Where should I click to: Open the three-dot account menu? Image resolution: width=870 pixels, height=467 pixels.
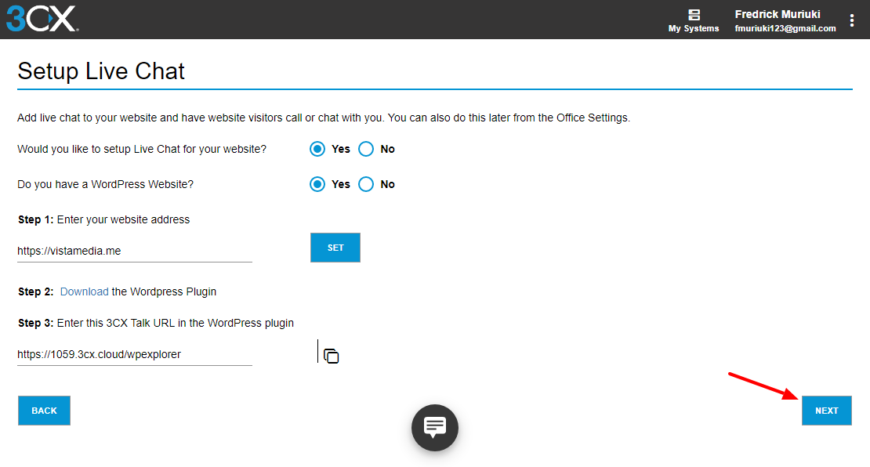[852, 21]
